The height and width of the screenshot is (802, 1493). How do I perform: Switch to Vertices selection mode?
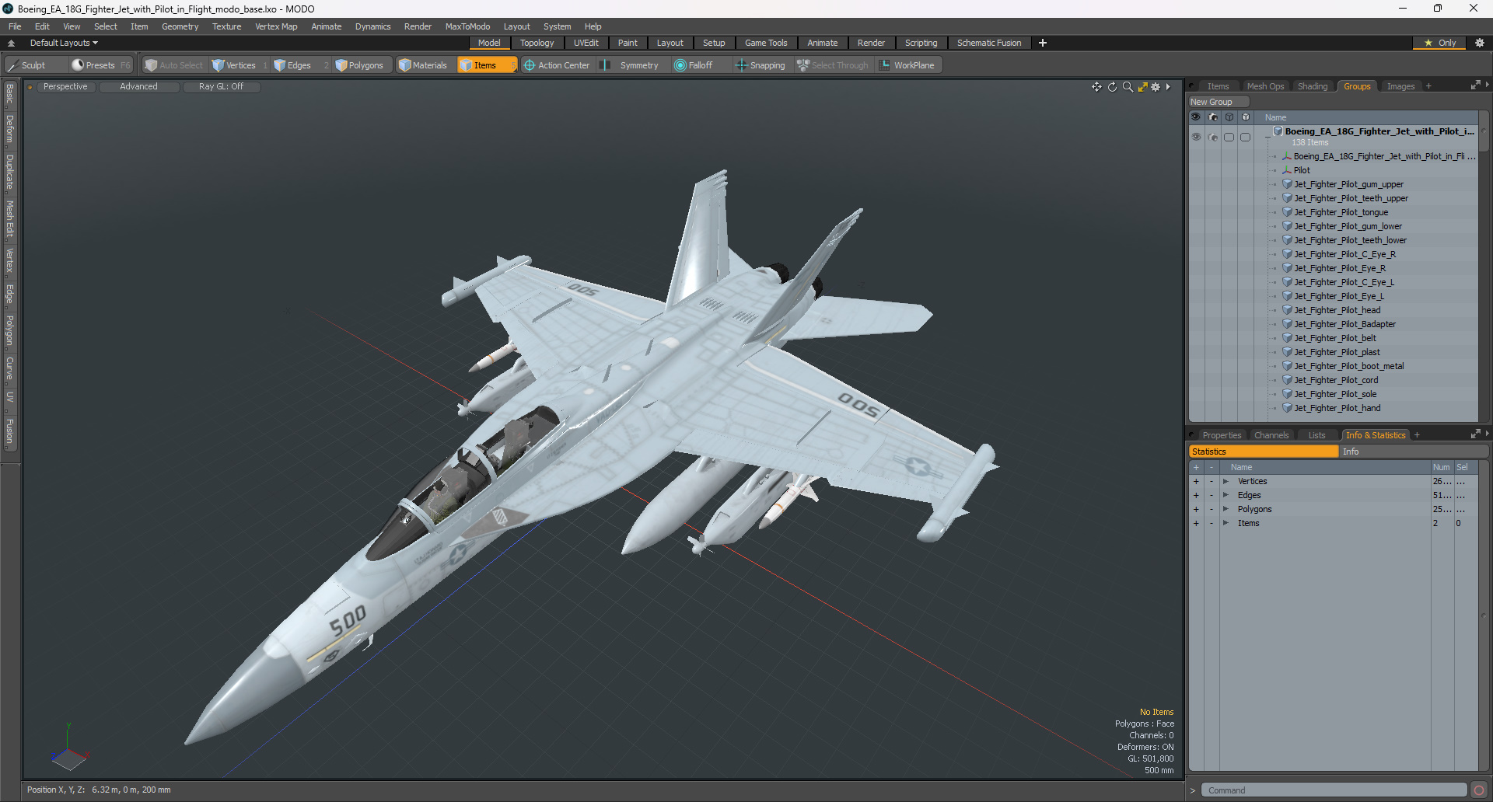239,65
